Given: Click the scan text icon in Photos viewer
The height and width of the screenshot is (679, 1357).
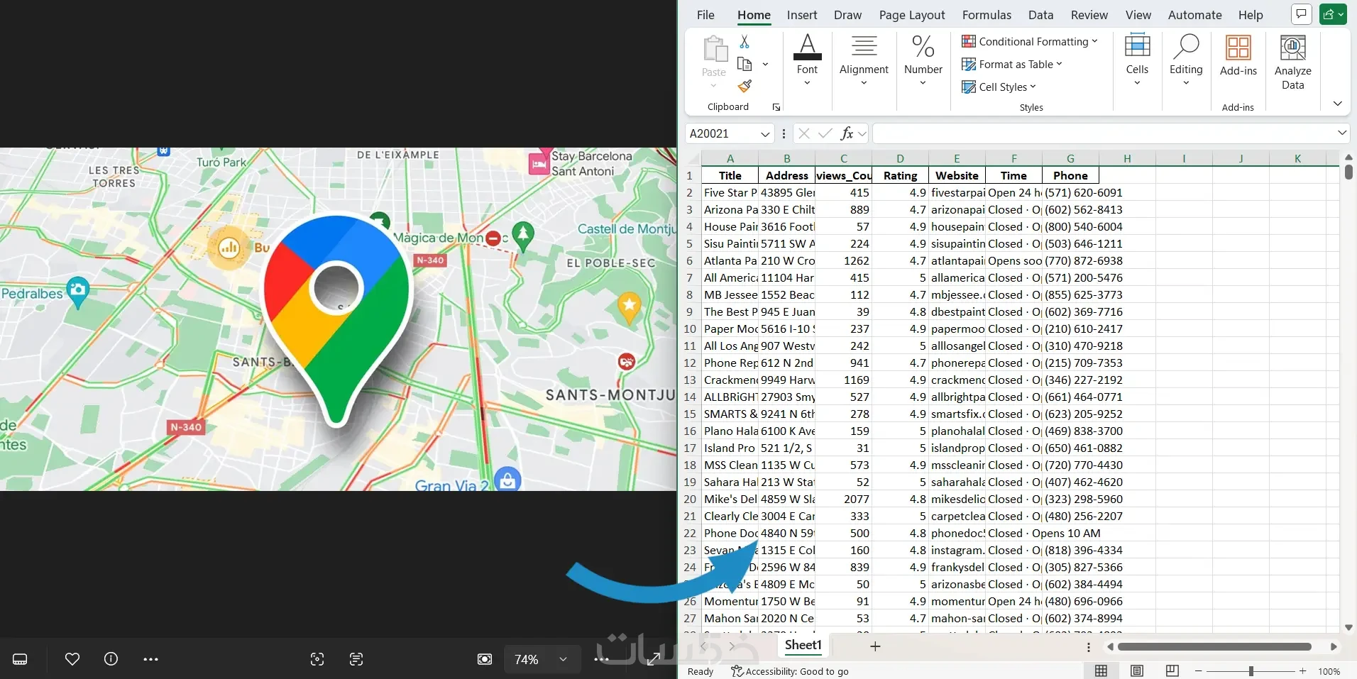Looking at the screenshot, I should 356,659.
